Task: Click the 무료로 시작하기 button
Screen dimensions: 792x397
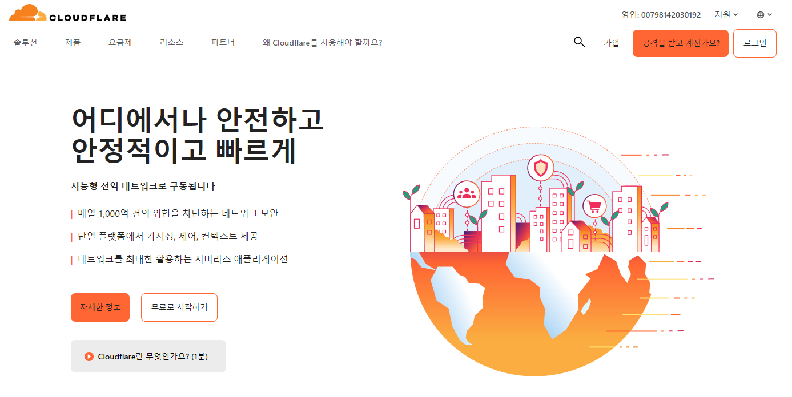Action: pyautogui.click(x=179, y=307)
